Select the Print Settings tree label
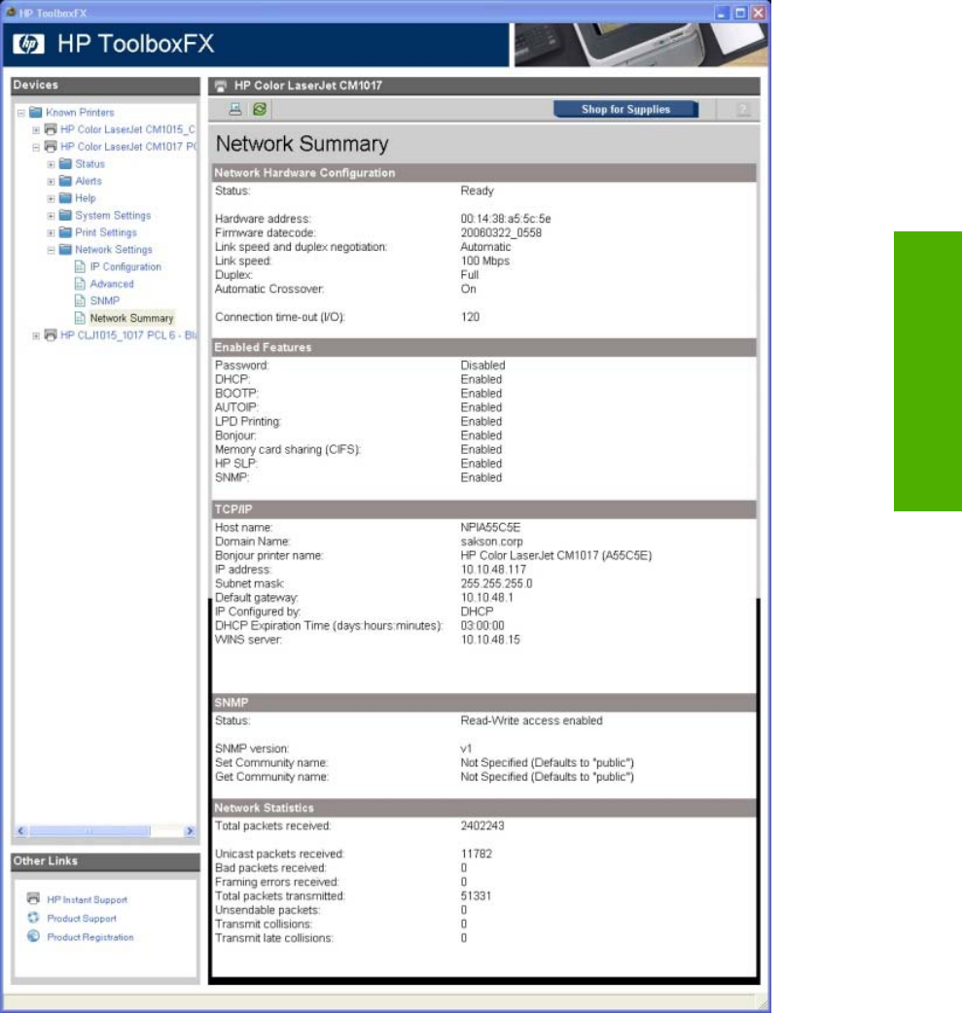962x1013 pixels. click(x=106, y=232)
